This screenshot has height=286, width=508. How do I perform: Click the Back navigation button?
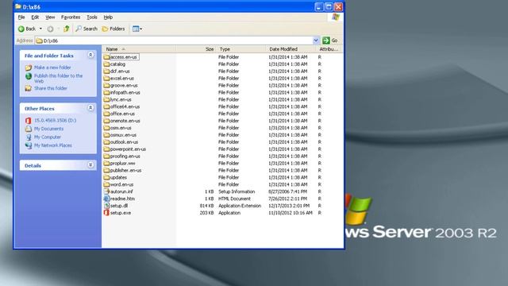pyautogui.click(x=27, y=29)
